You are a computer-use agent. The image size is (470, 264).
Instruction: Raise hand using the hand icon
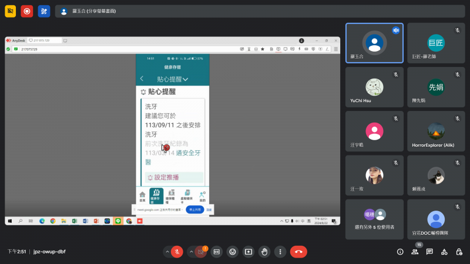(x=264, y=252)
